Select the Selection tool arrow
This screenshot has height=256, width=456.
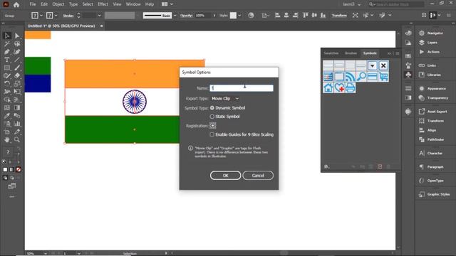click(7, 36)
